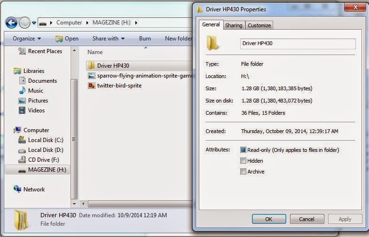Viewport: 369px width, 237px height.
Task: Click the sparrow-flying-animation image file icon
Action: [92, 76]
